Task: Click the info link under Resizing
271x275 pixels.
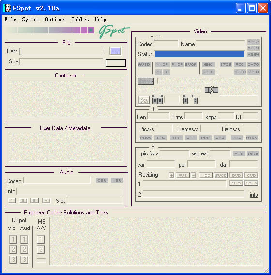Action: pos(254,195)
